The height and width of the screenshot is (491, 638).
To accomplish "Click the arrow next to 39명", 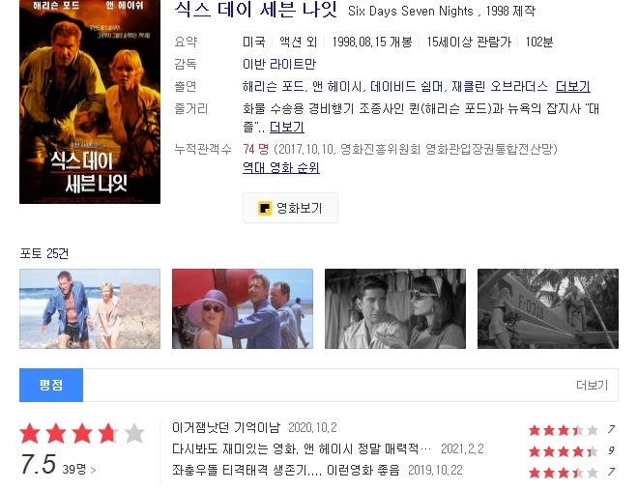I will (x=93, y=471).
